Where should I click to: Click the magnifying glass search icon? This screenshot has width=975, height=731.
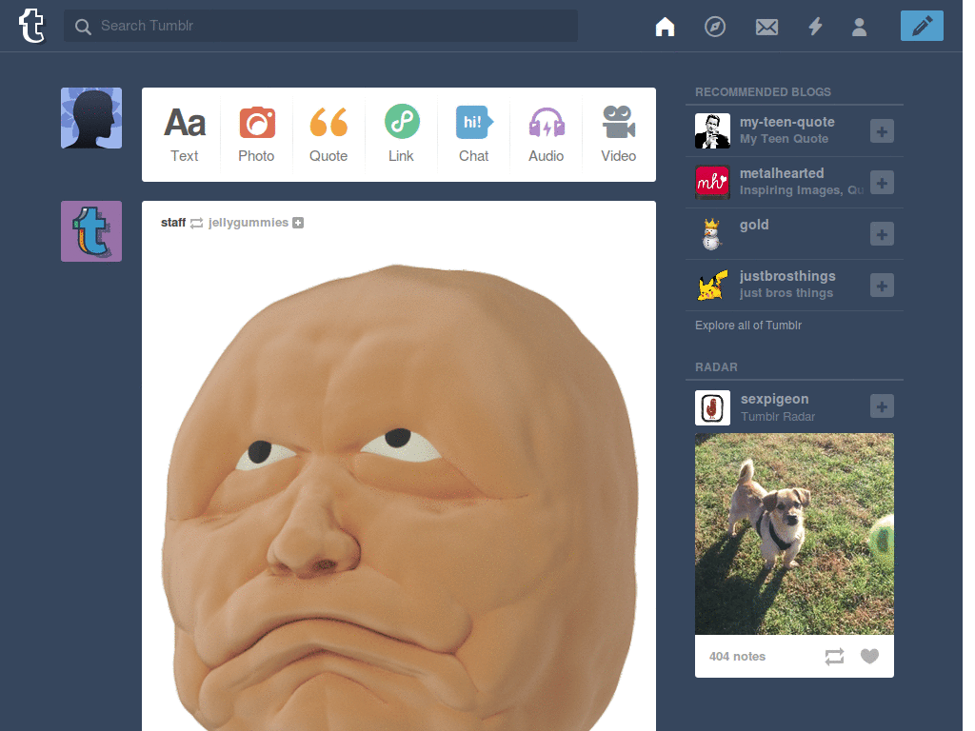pyautogui.click(x=83, y=26)
